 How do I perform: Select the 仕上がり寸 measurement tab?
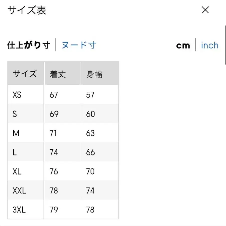tap(28, 45)
